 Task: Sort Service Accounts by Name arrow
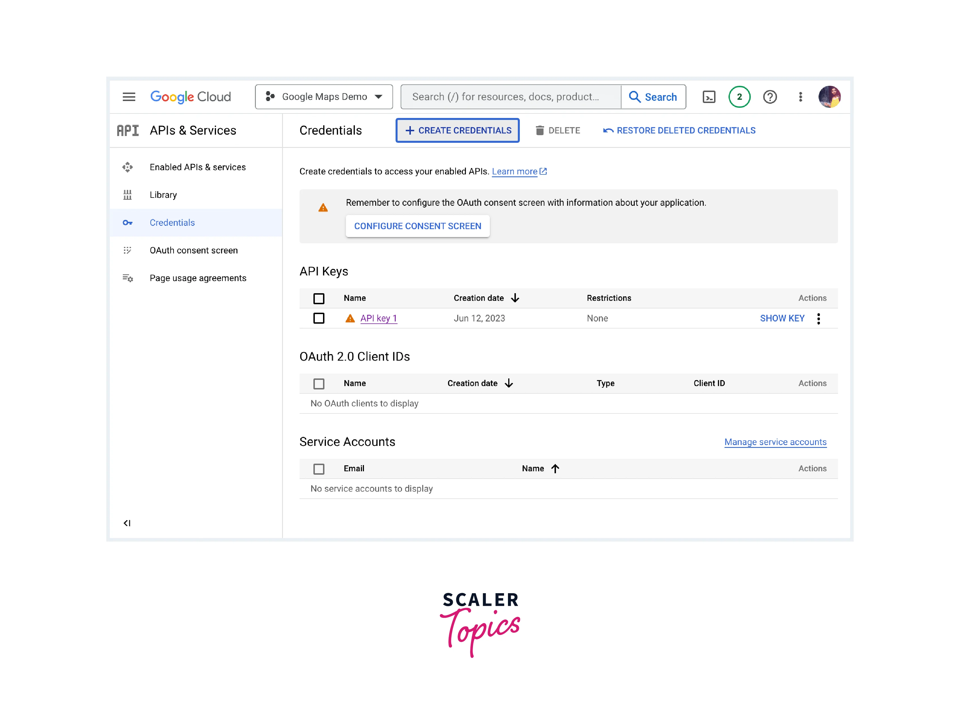555,469
